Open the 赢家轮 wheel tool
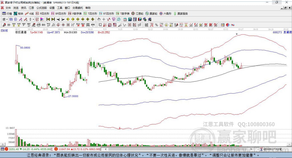The width and height of the screenshot is (292, 158). point(151,14)
